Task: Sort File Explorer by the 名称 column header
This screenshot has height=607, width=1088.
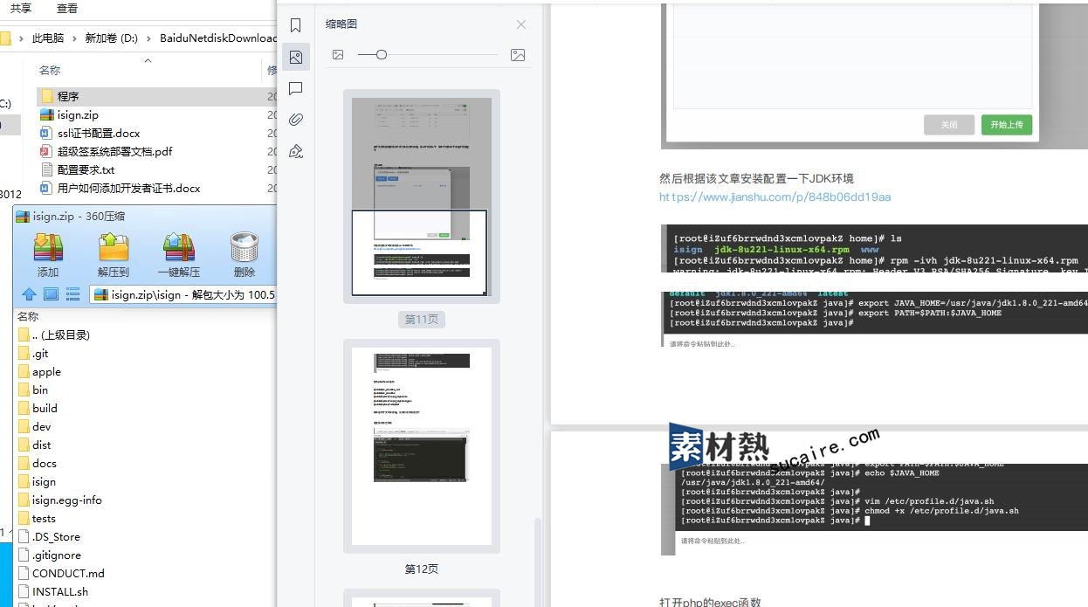Action: 50,70
